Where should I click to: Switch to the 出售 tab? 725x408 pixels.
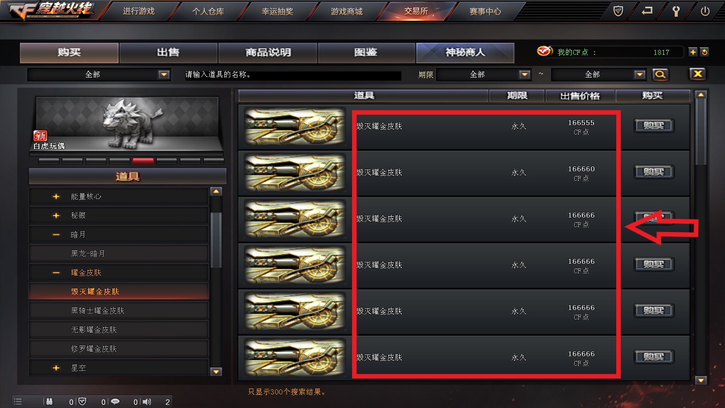click(x=169, y=53)
